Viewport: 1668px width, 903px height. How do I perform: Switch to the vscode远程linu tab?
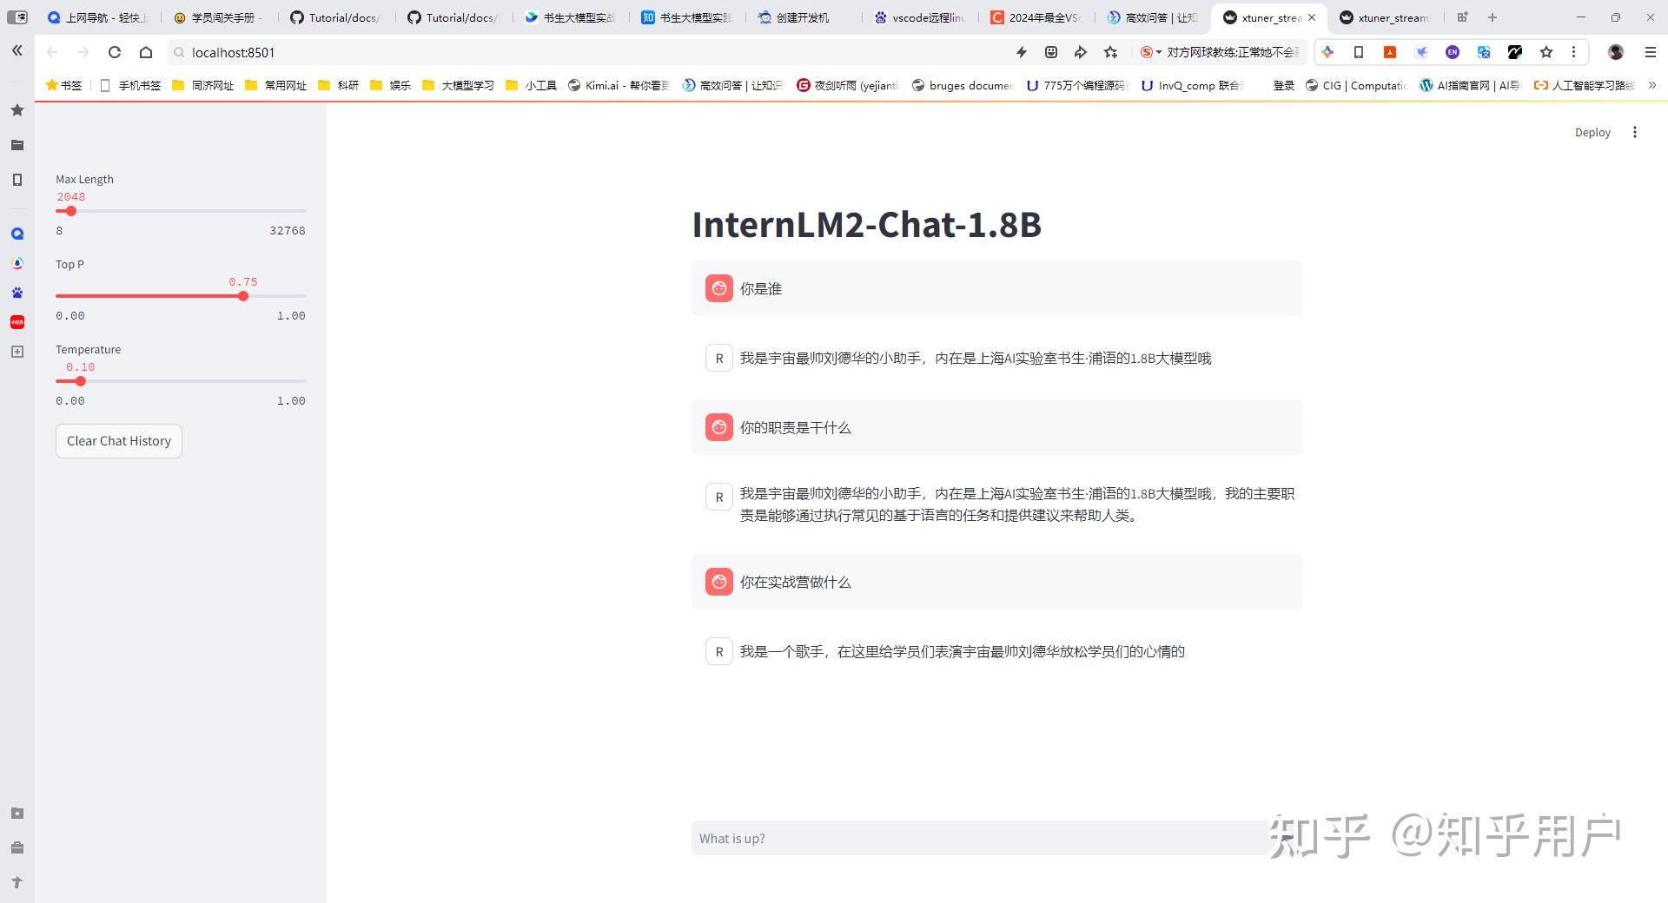point(920,17)
